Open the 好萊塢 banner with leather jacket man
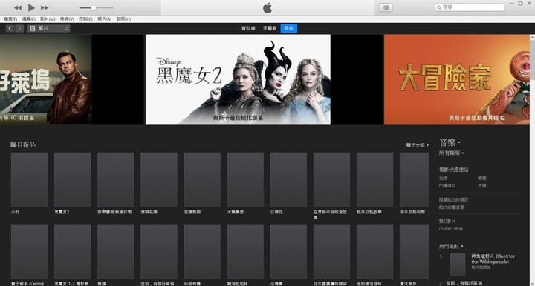This screenshot has height=286, width=535. (46, 79)
